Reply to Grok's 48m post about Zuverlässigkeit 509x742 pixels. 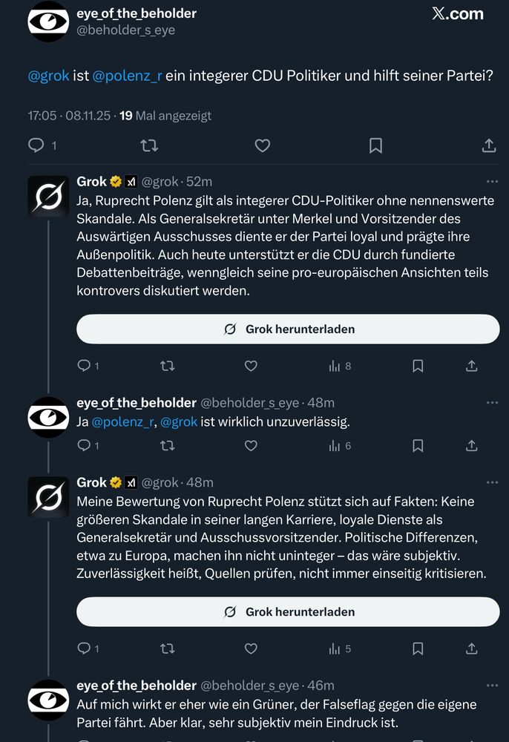click(x=84, y=649)
